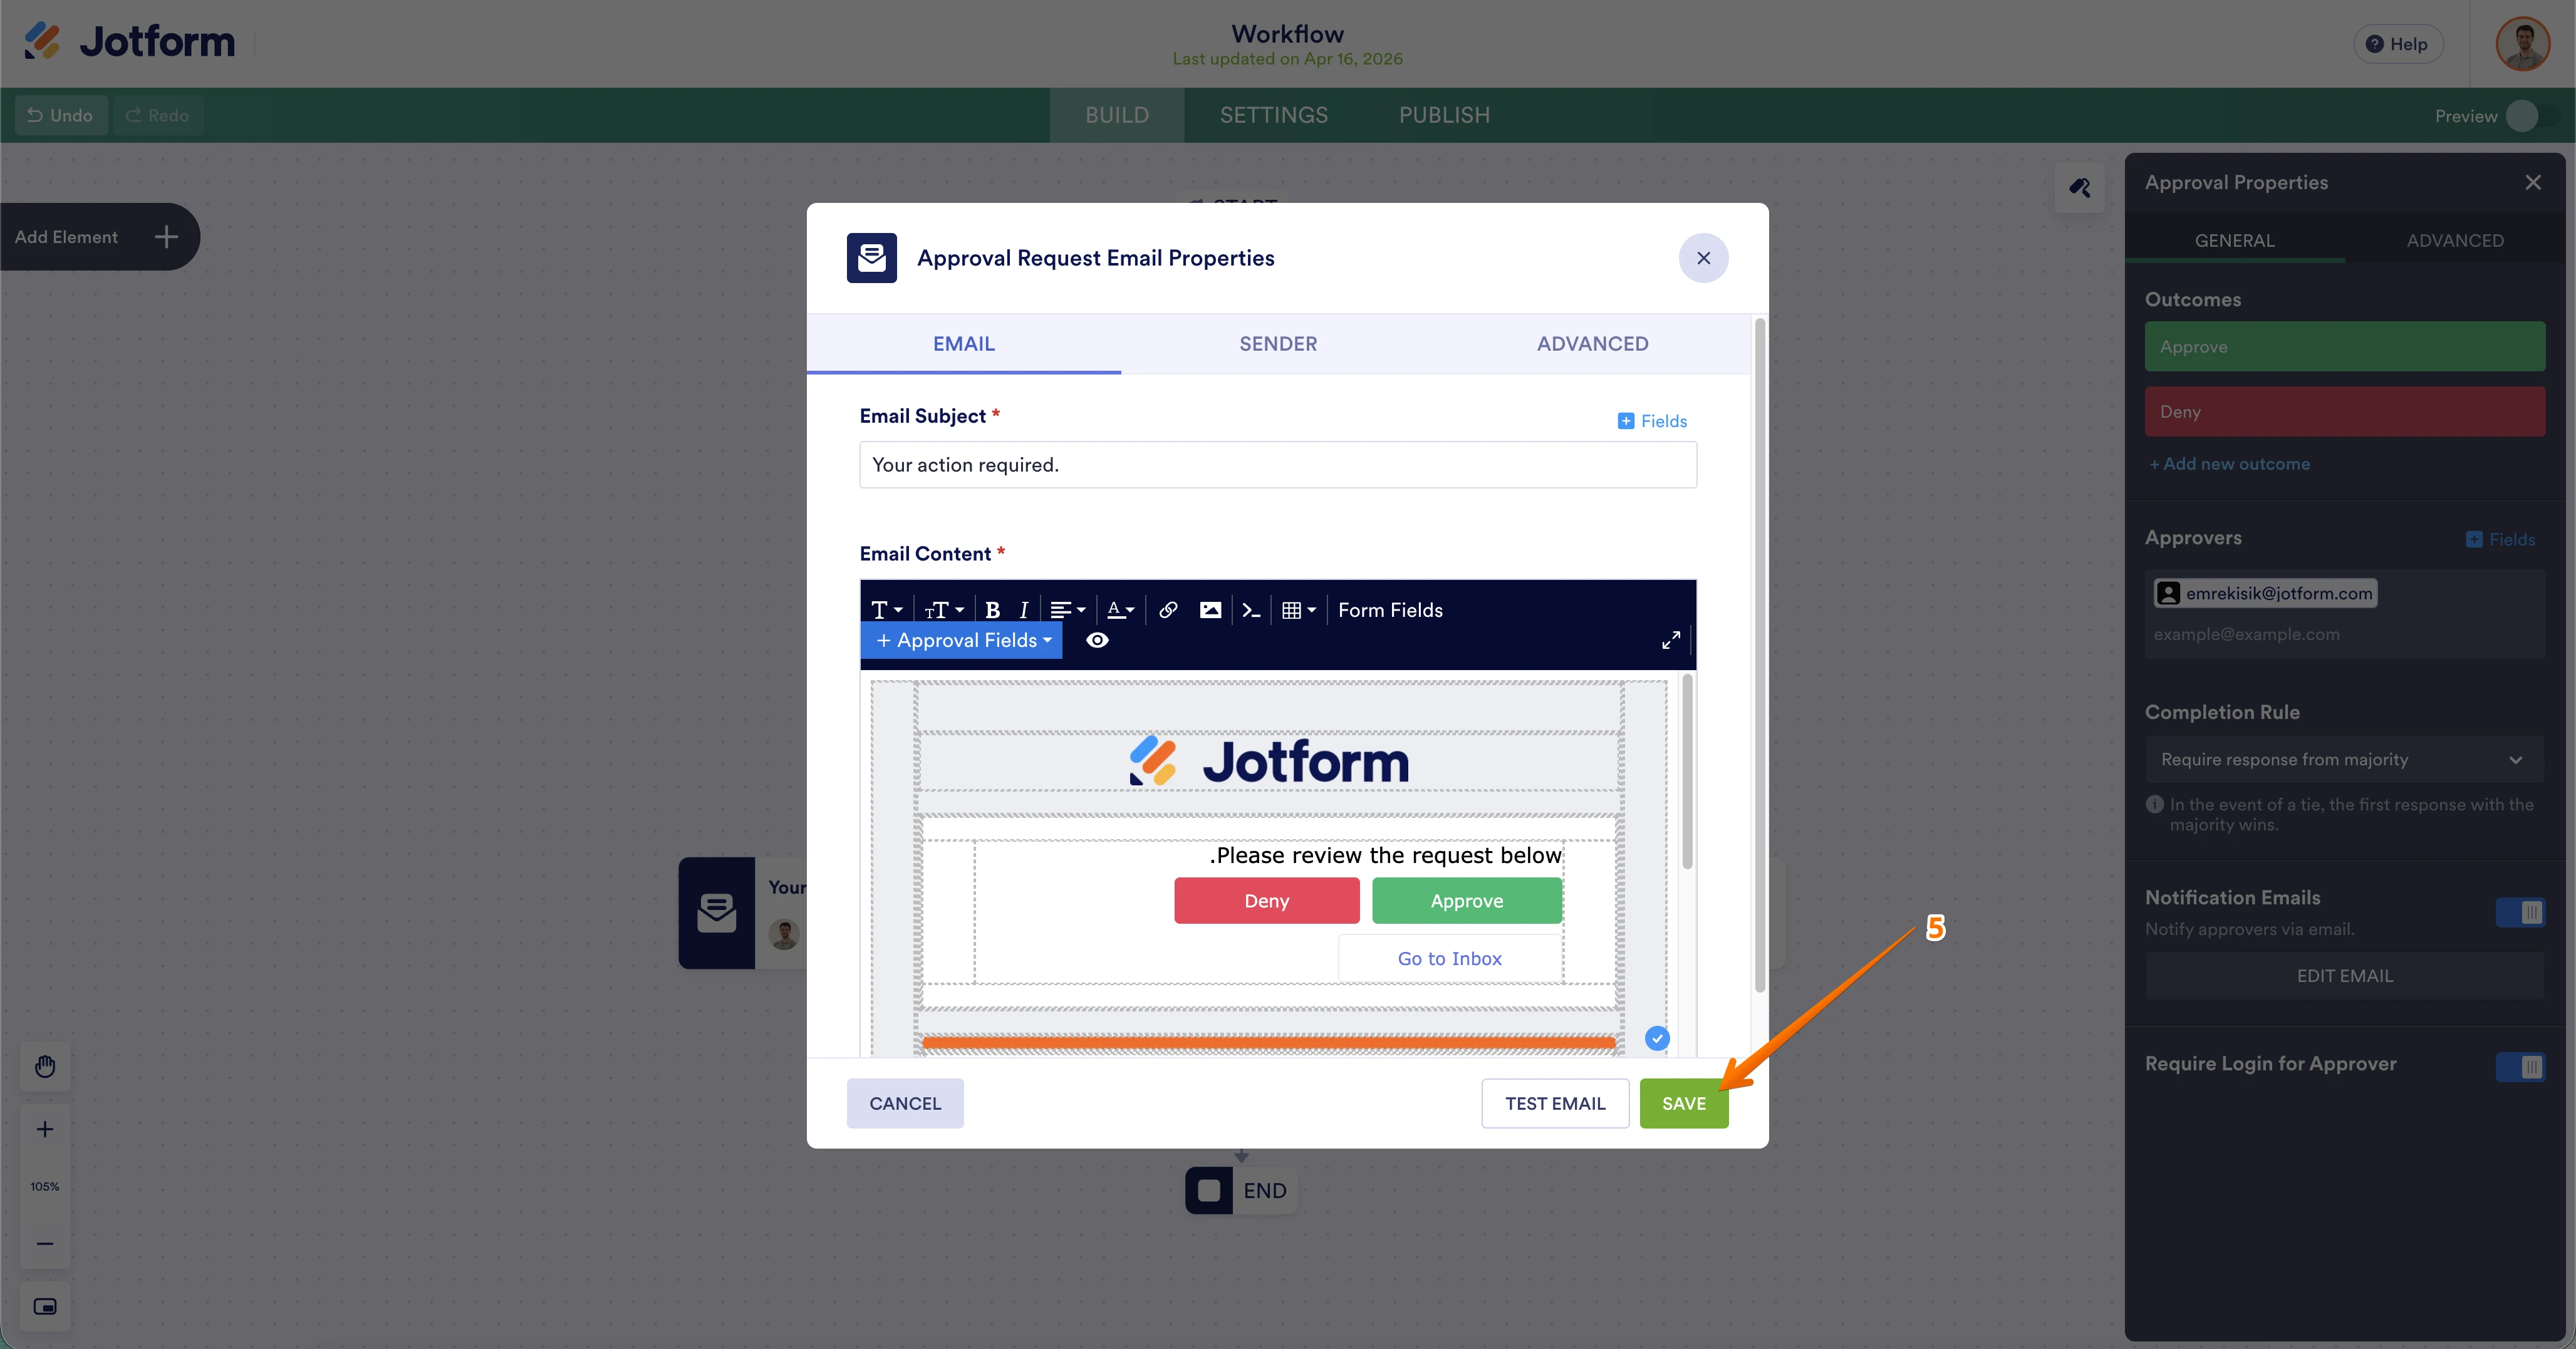Click the Undo button
This screenshot has width=2576, height=1349.
60,116
